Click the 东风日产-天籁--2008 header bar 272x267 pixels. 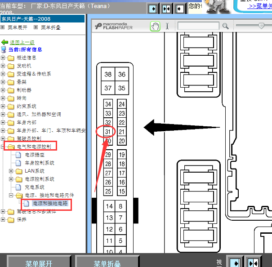coord(43,19)
